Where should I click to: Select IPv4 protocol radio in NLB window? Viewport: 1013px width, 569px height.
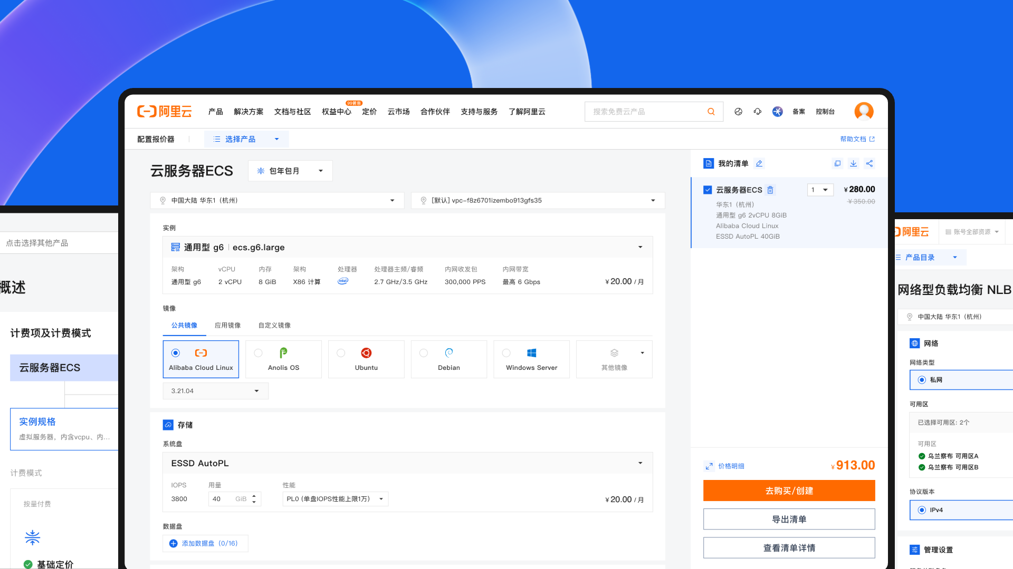click(x=922, y=510)
